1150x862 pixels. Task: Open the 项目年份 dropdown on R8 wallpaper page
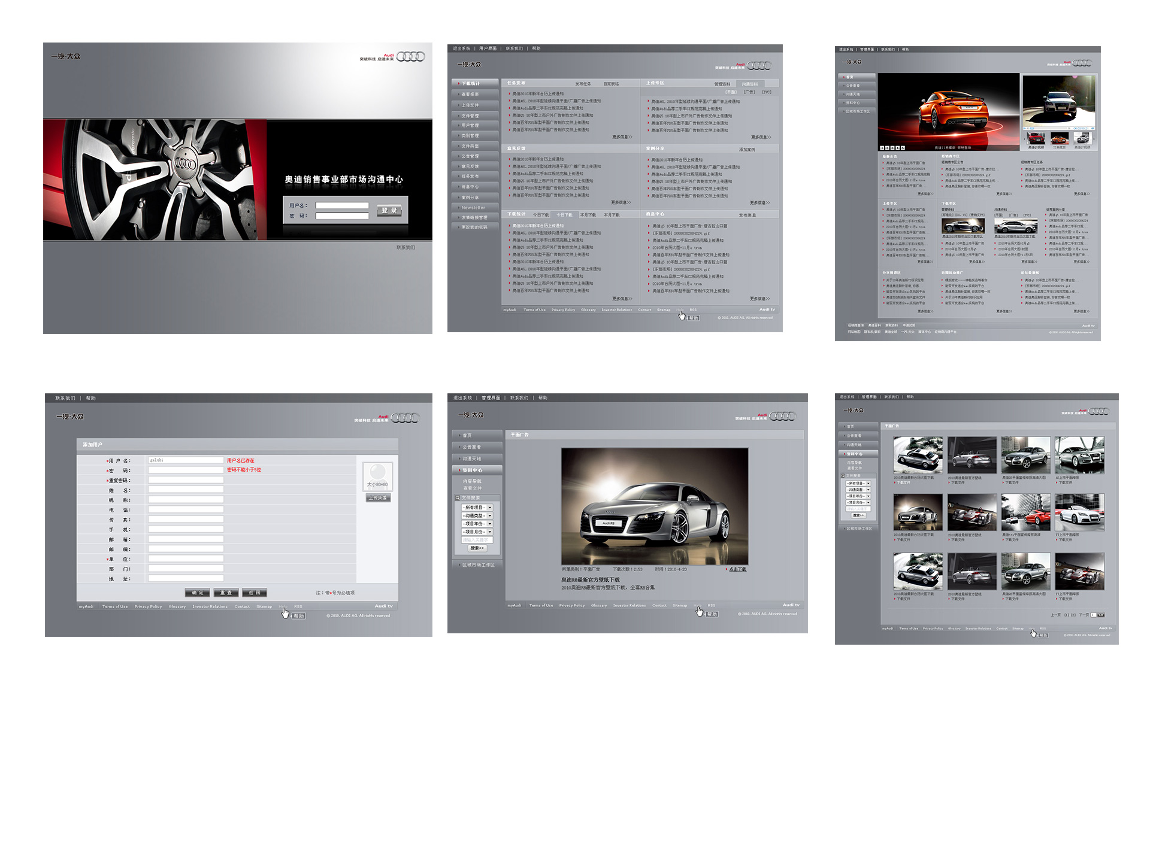[x=477, y=524]
